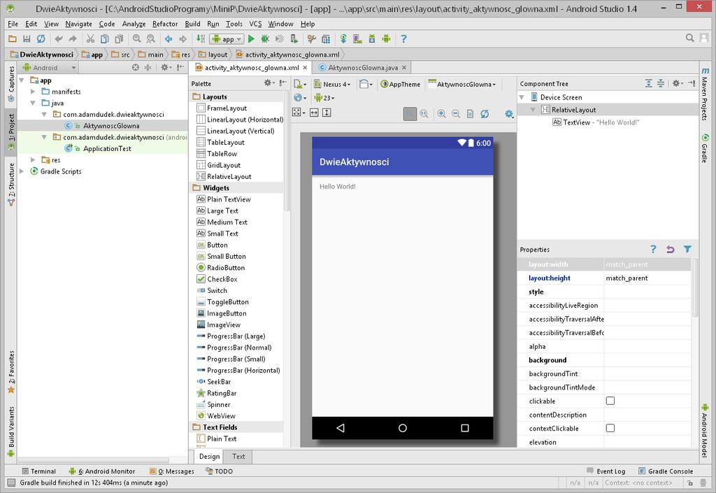The height and width of the screenshot is (493, 716).
Task: Click the Palette panel vertical scrollbar
Action: tap(287, 150)
